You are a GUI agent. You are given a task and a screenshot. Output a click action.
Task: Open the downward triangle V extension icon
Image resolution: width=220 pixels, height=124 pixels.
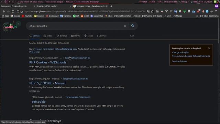click(x=166, y=11)
